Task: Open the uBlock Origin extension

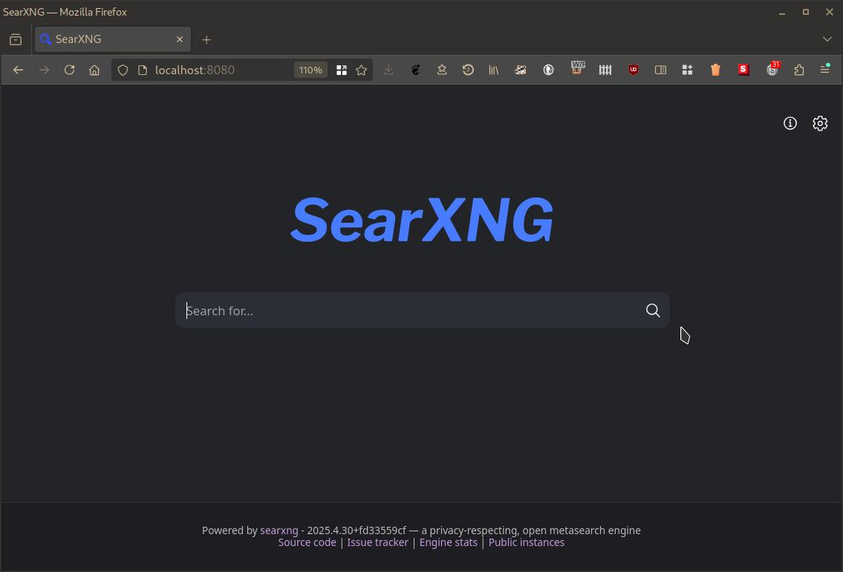Action: point(633,70)
